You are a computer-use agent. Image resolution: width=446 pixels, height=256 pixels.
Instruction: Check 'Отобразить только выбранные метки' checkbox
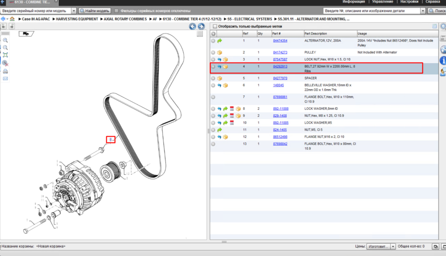coord(215,26)
